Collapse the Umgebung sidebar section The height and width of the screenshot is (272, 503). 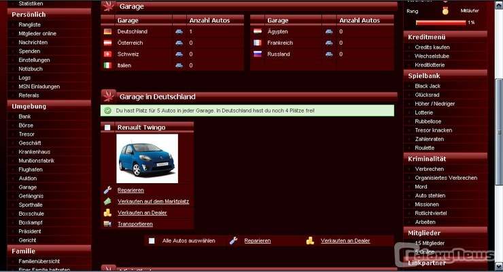coord(29,106)
